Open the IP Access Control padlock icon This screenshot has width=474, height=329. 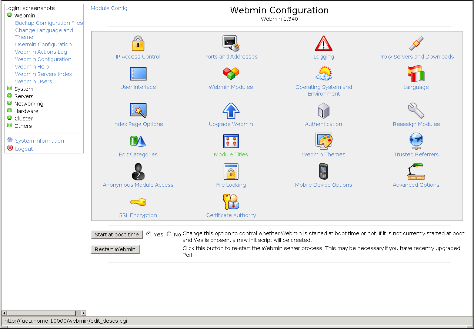tap(138, 44)
